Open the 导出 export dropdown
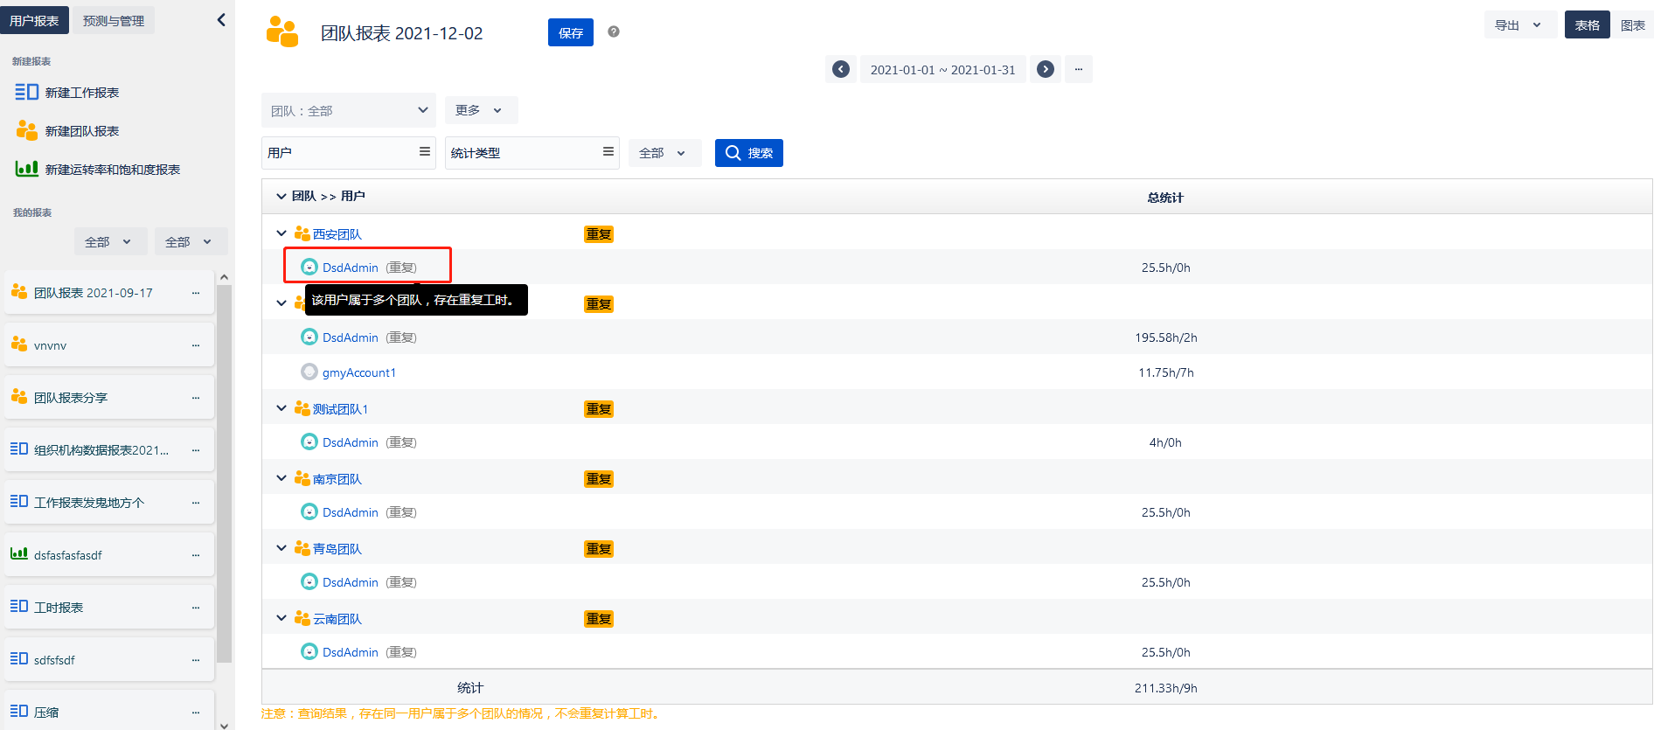The height and width of the screenshot is (730, 1654). (x=1518, y=25)
